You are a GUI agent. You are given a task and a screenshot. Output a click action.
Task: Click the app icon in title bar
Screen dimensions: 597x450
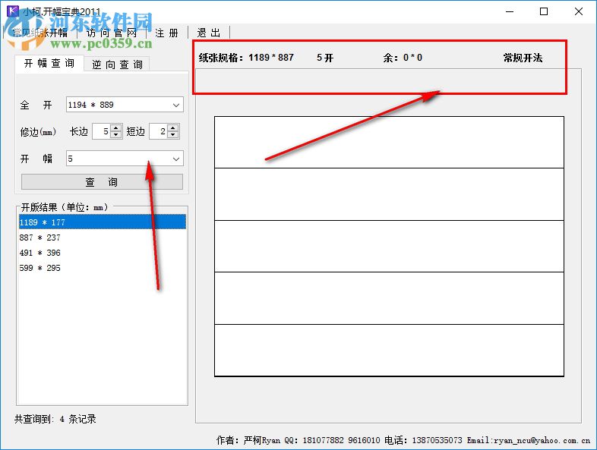tap(13, 11)
